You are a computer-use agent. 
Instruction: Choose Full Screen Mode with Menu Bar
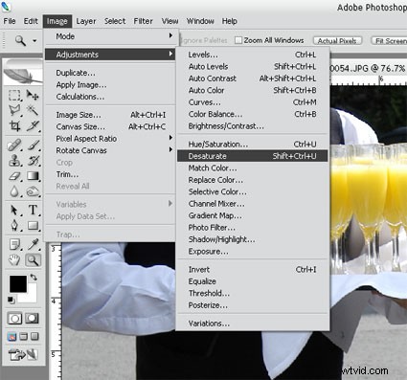pos(23,336)
